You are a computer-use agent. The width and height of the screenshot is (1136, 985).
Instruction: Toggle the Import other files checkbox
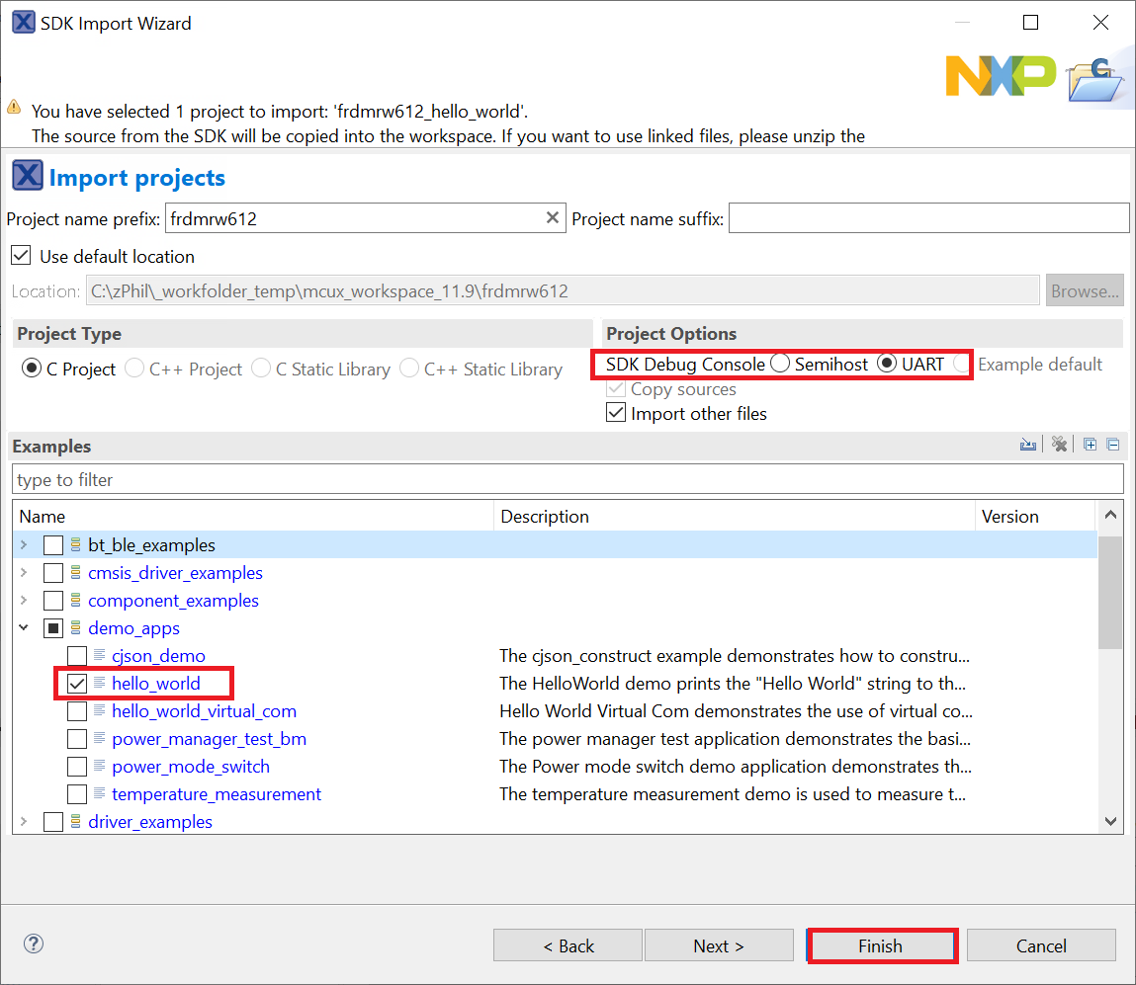point(616,414)
